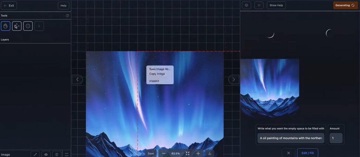Choose Copy Image from context menu
Image resolution: width=360 pixels, height=157 pixels.
[x=157, y=74]
